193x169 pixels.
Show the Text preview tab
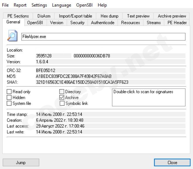click(138, 16)
